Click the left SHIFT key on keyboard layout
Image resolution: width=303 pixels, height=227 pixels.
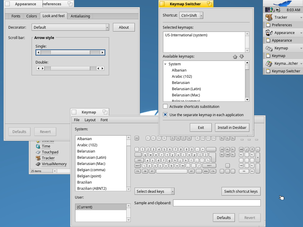coord(138,166)
